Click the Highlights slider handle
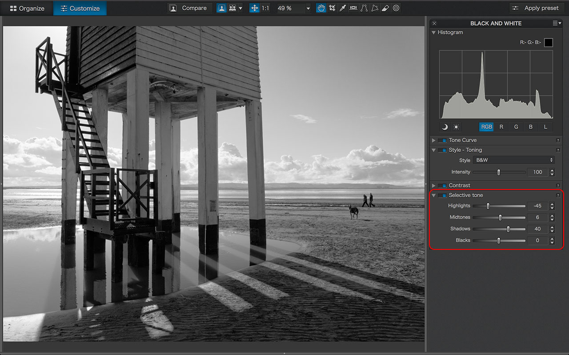This screenshot has width=569, height=355. coord(488,206)
